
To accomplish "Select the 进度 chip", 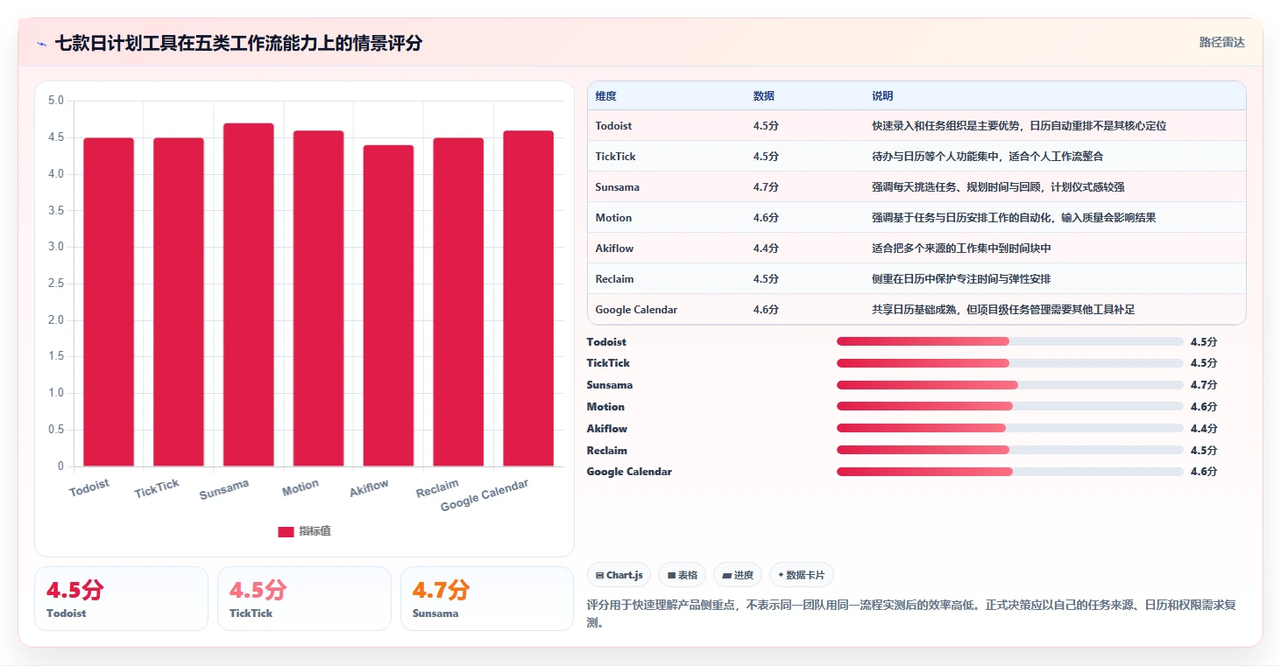I will [738, 575].
